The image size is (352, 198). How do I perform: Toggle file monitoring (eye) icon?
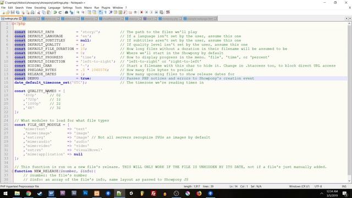135,12
